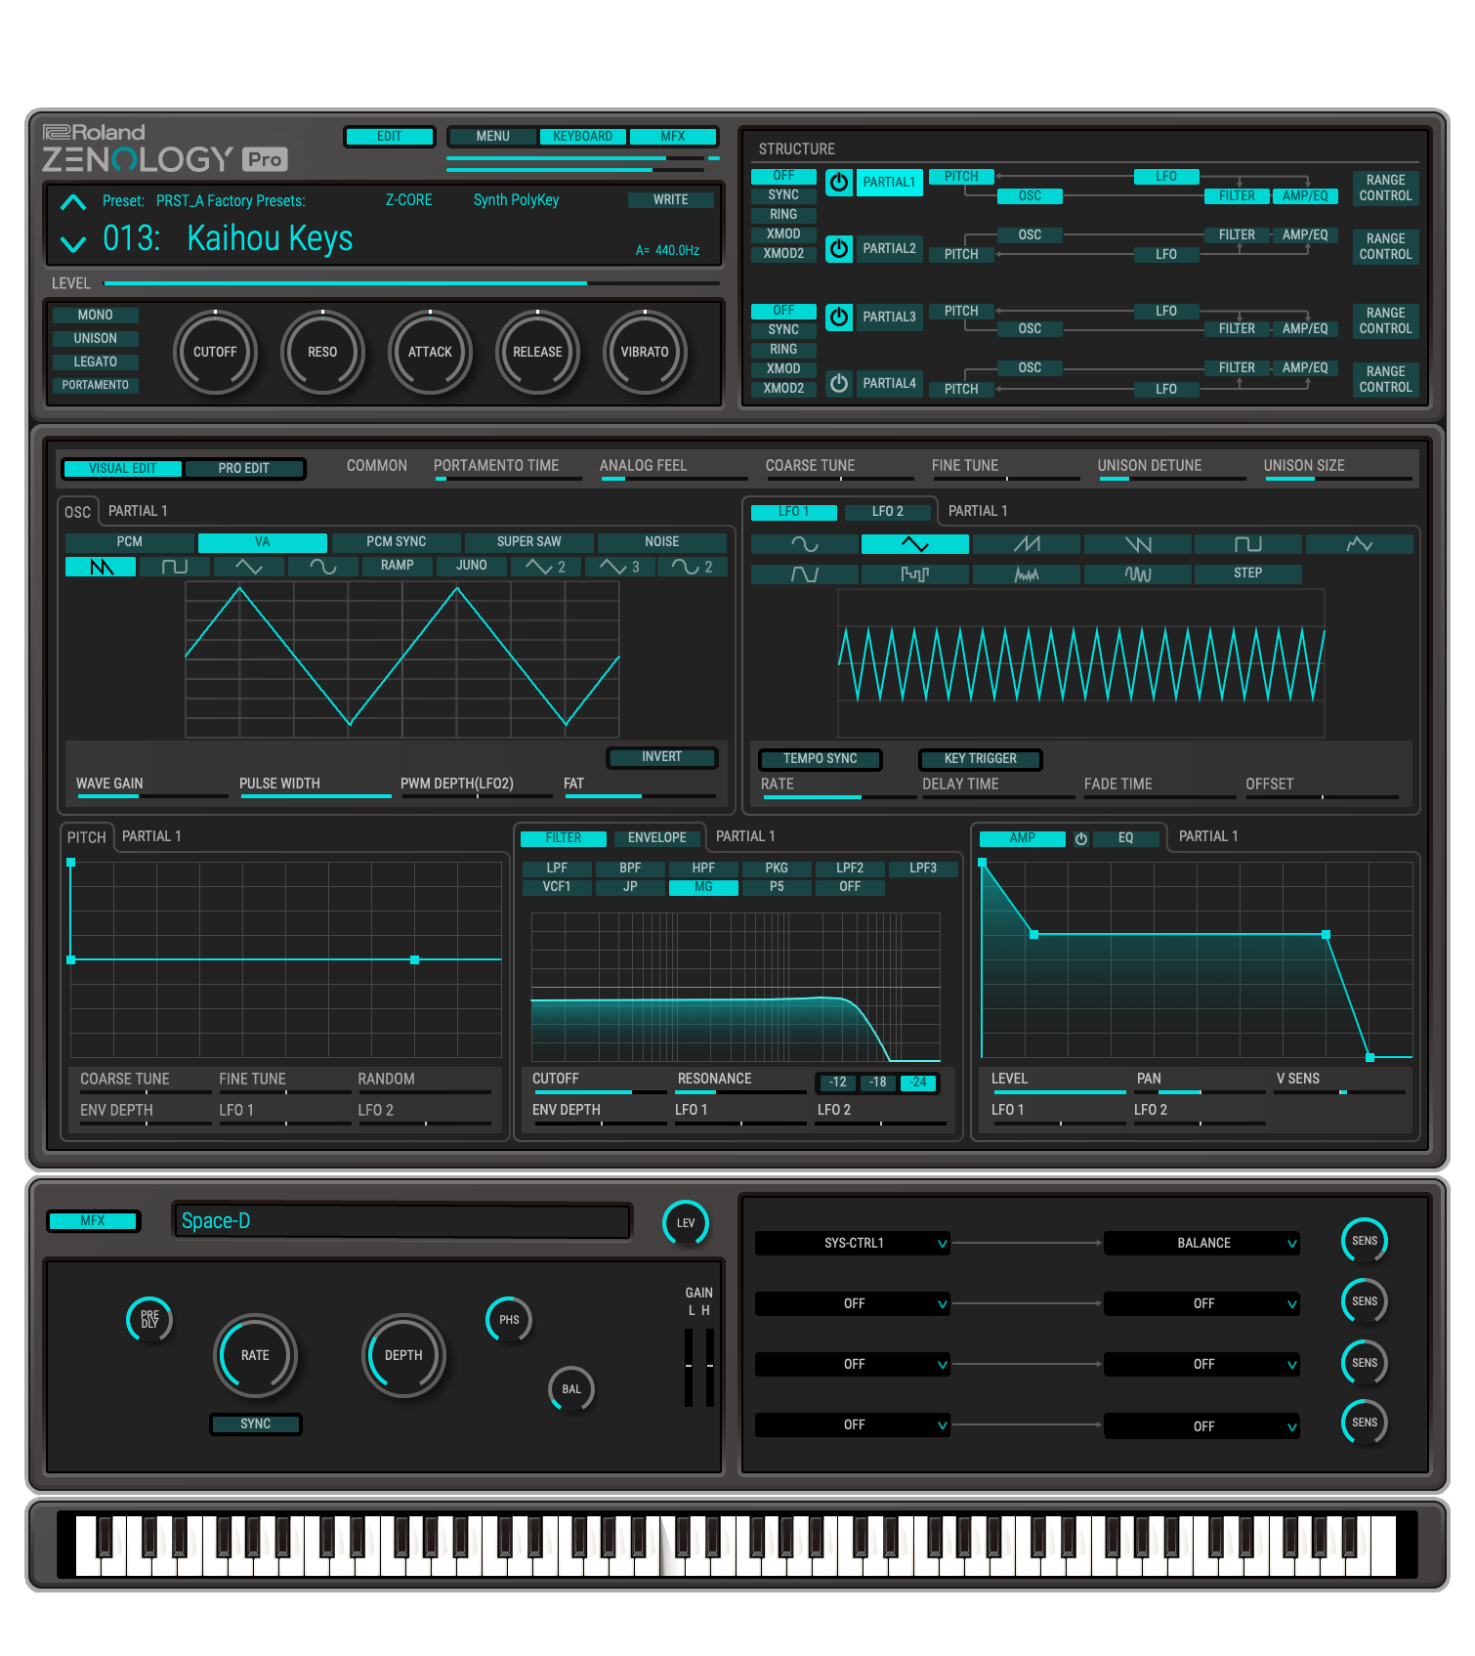The image size is (1475, 1656).
Task: Select the chaos LFO shape icon
Action: point(1027,573)
